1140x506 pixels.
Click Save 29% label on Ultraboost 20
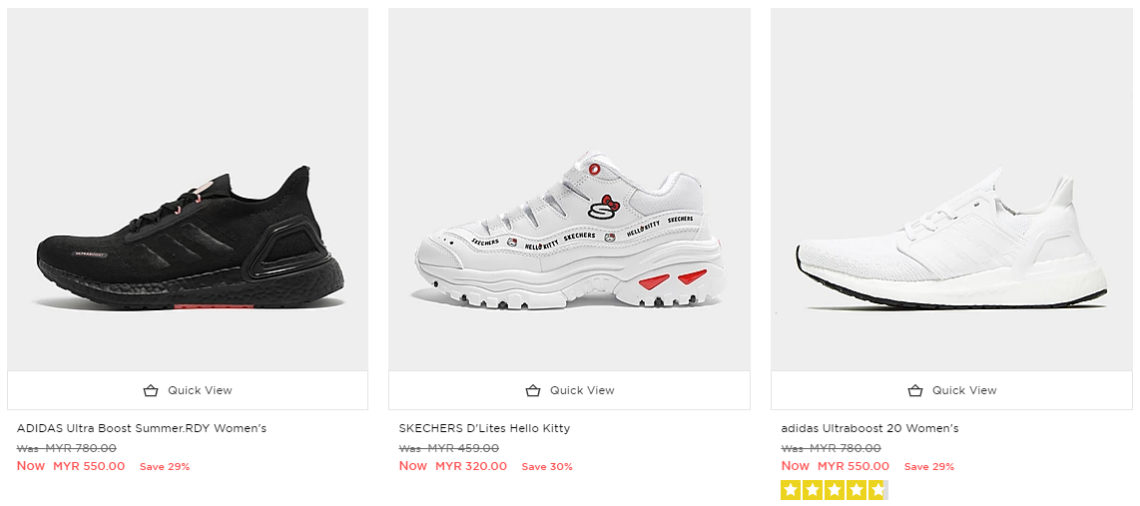click(929, 466)
